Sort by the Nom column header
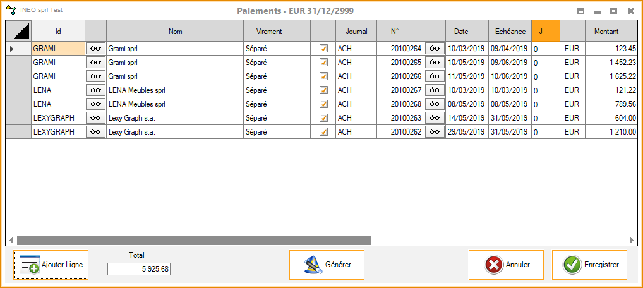 (x=175, y=31)
